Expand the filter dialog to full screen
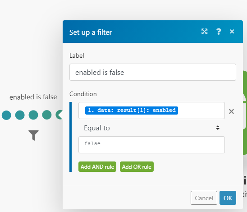This screenshot has height=212, width=247. click(x=204, y=32)
